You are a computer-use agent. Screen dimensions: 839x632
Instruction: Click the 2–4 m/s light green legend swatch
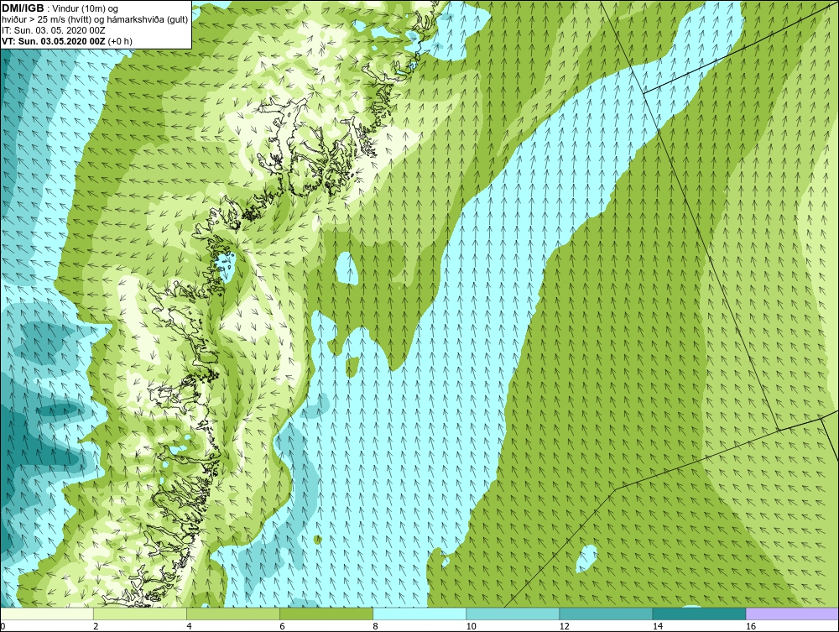point(140,614)
